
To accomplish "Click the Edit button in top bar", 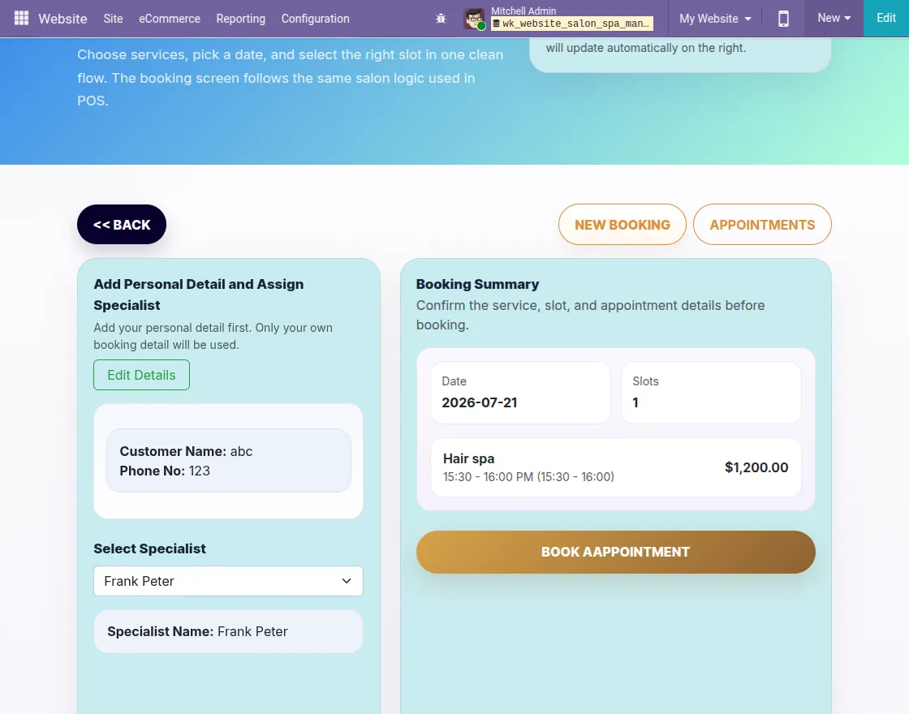I will pos(885,18).
